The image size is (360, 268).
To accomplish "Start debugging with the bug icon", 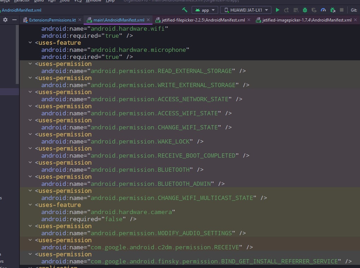I will 305,10.
